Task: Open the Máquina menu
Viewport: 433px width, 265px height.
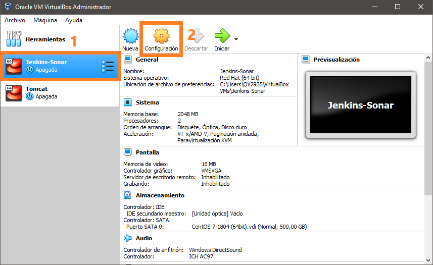Action: (45, 20)
